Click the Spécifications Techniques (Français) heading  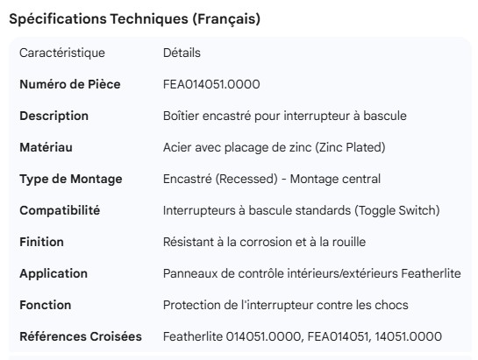134,19
